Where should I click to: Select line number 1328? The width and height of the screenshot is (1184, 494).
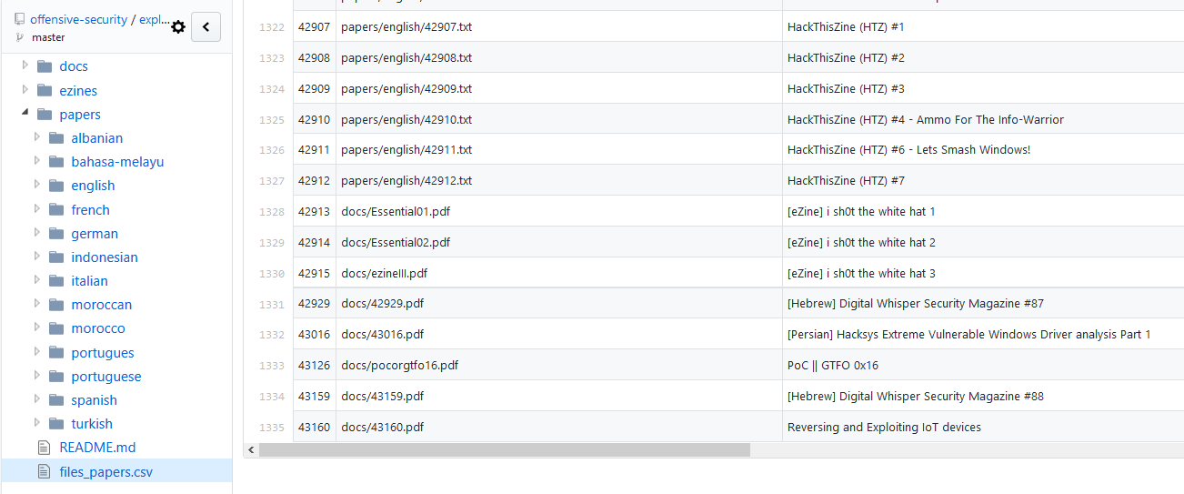[271, 212]
